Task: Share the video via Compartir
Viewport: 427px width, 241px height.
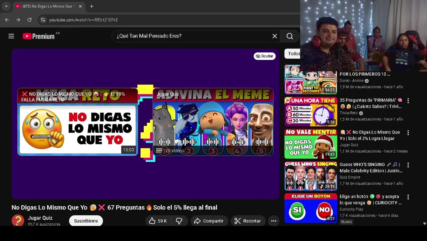Action: tap(209, 221)
